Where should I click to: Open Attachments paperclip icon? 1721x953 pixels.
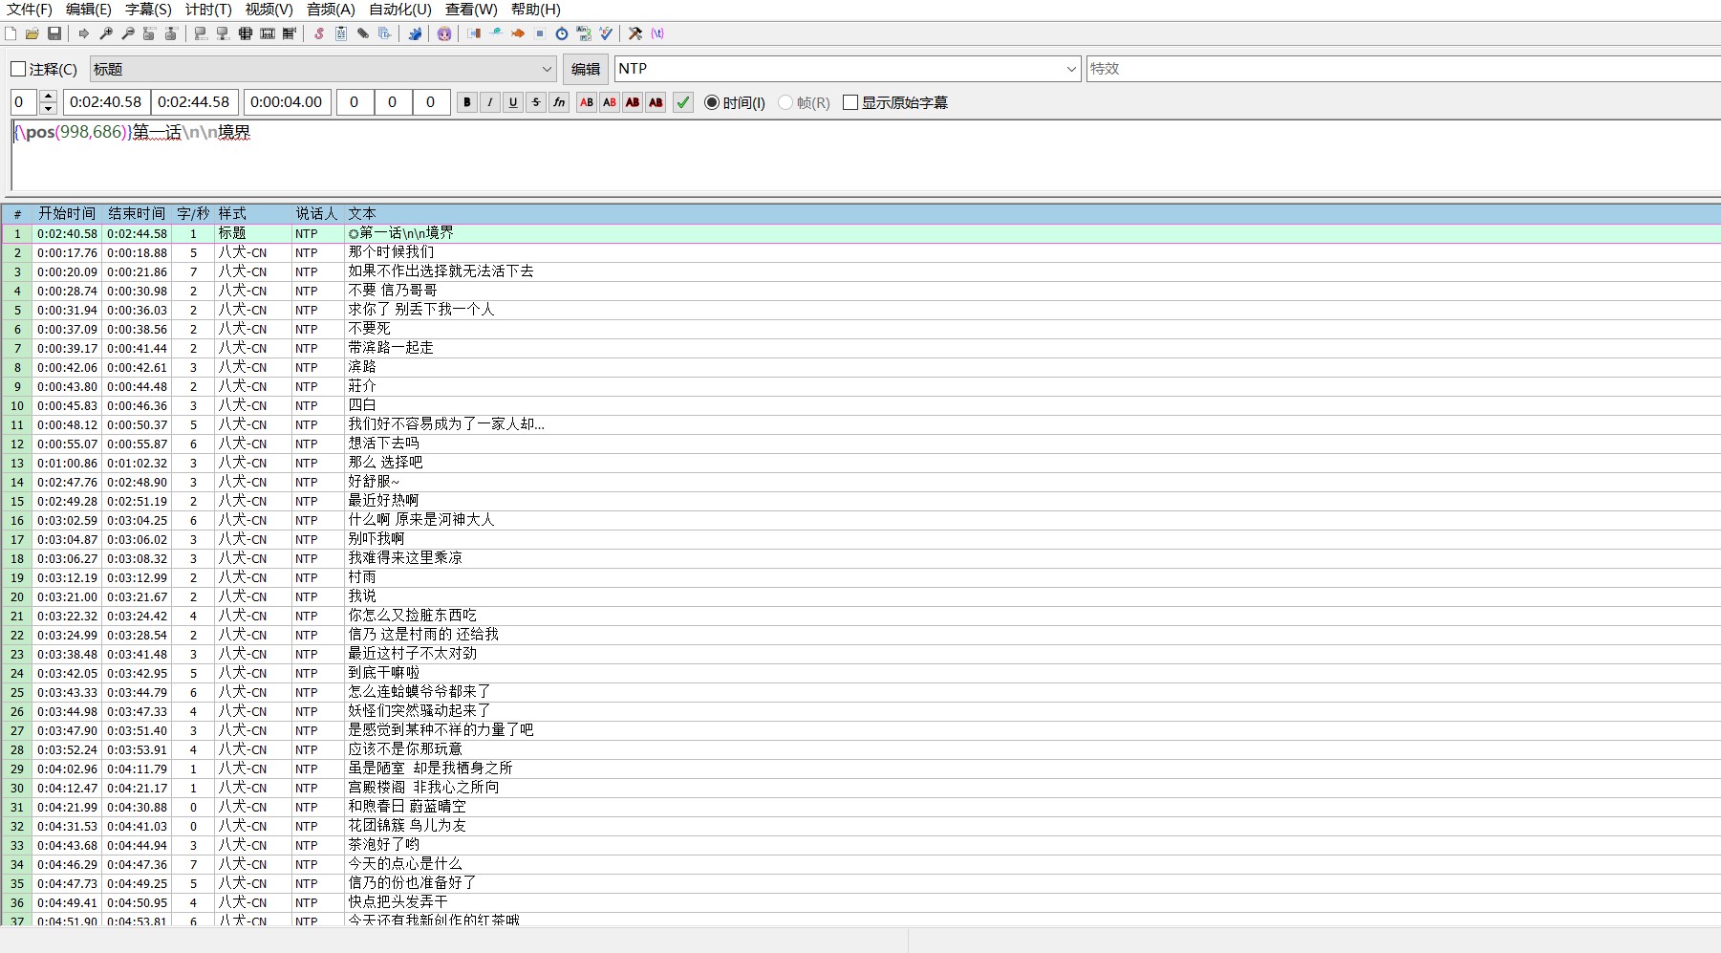363,33
